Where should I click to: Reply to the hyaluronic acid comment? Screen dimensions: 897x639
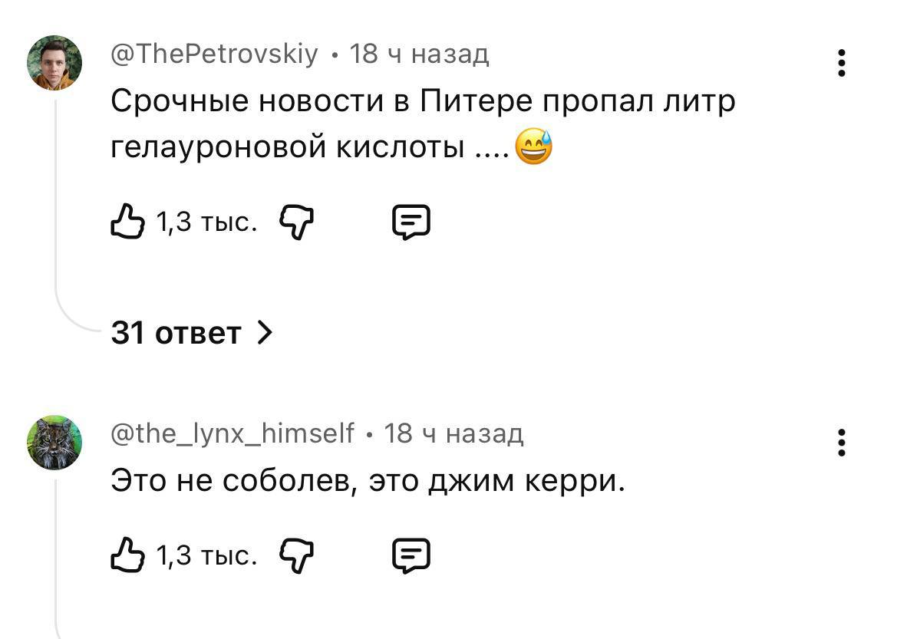click(411, 222)
